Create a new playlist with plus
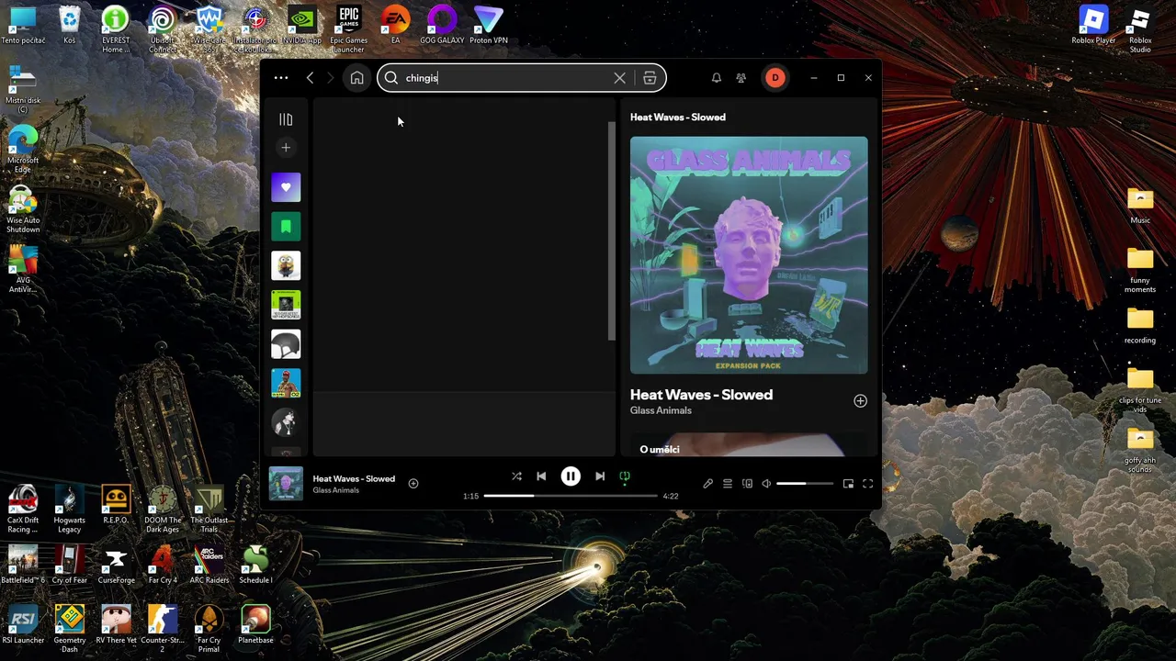The image size is (1176, 661). (x=286, y=148)
